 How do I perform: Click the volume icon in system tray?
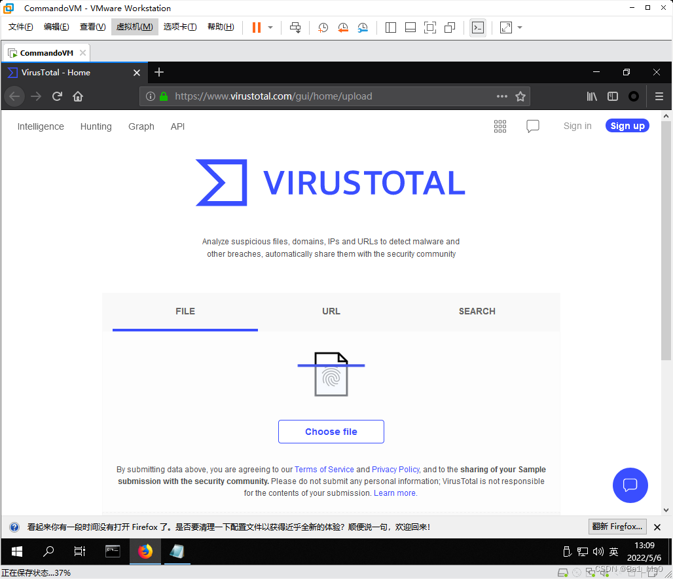[598, 551]
